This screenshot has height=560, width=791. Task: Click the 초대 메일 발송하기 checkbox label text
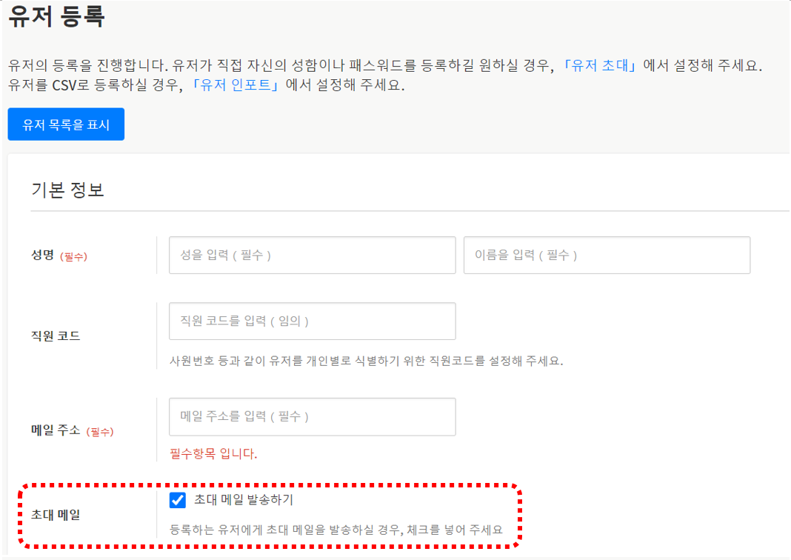click(x=243, y=500)
